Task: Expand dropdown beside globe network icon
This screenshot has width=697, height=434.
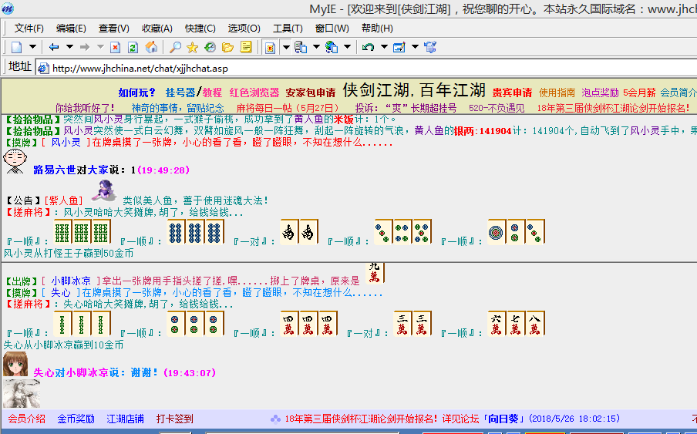Action: click(347, 47)
